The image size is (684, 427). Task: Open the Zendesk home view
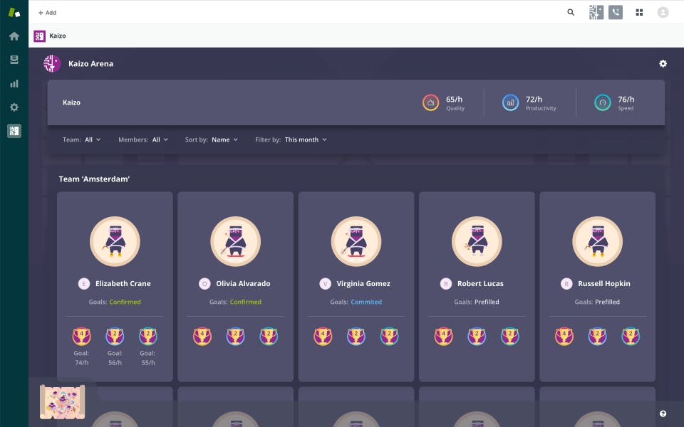tap(14, 36)
